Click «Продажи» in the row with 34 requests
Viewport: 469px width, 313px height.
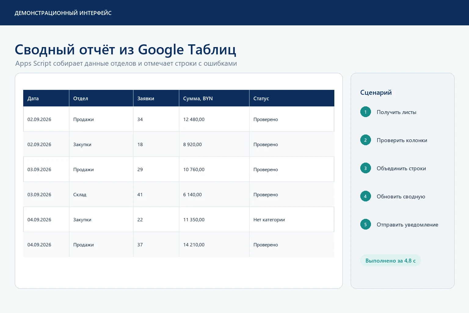pos(83,119)
